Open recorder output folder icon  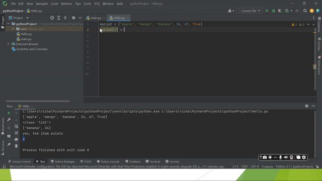pos(298,157)
